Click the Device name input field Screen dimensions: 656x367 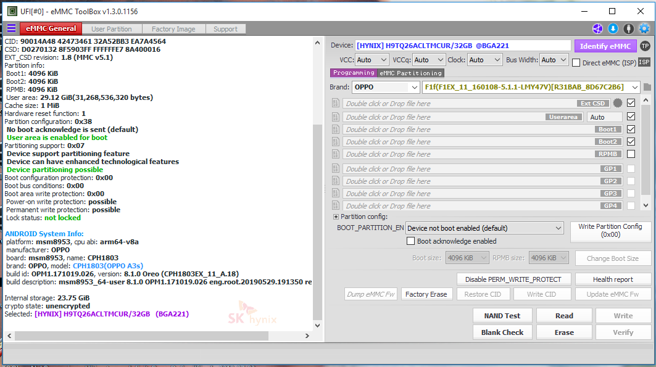[x=463, y=46]
